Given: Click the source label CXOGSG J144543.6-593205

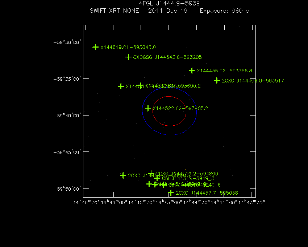Looking at the screenshot, I should (x=167, y=57).
